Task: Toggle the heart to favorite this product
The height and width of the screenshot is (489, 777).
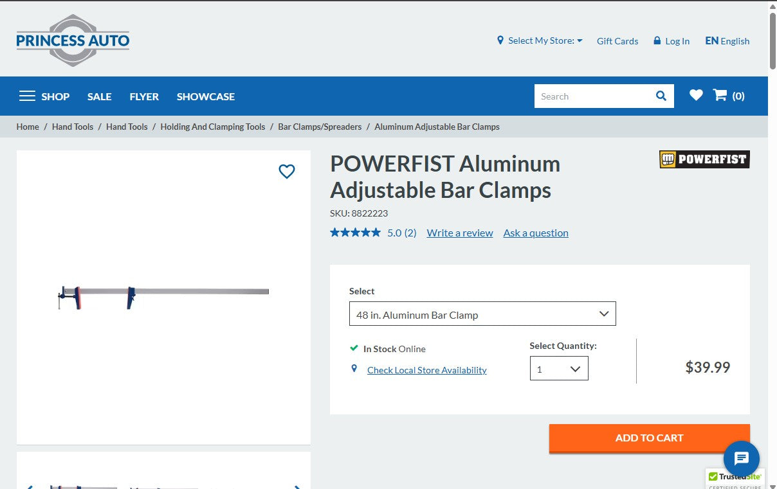Action: (287, 171)
